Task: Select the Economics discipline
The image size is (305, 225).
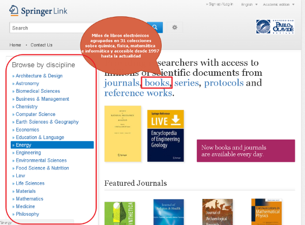Action: (x=27, y=130)
